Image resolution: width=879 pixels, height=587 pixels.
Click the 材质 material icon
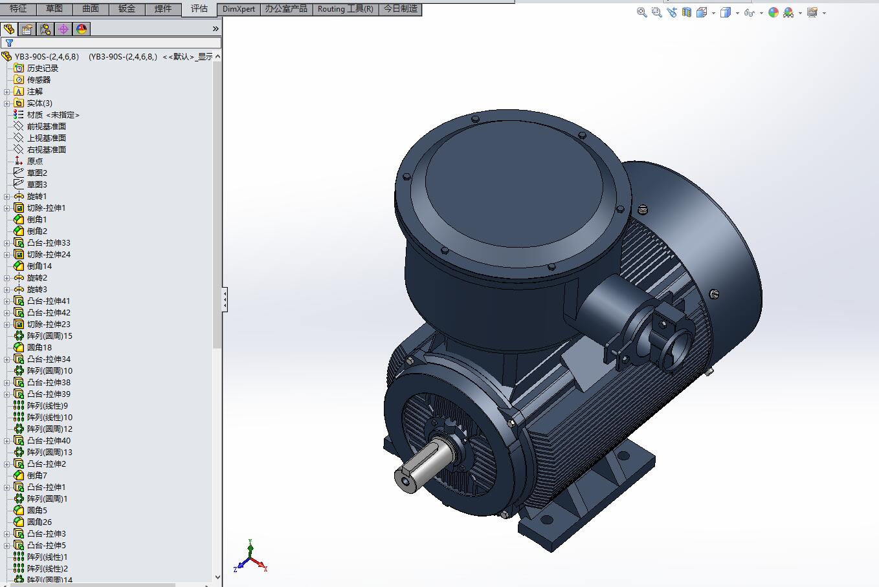[19, 114]
